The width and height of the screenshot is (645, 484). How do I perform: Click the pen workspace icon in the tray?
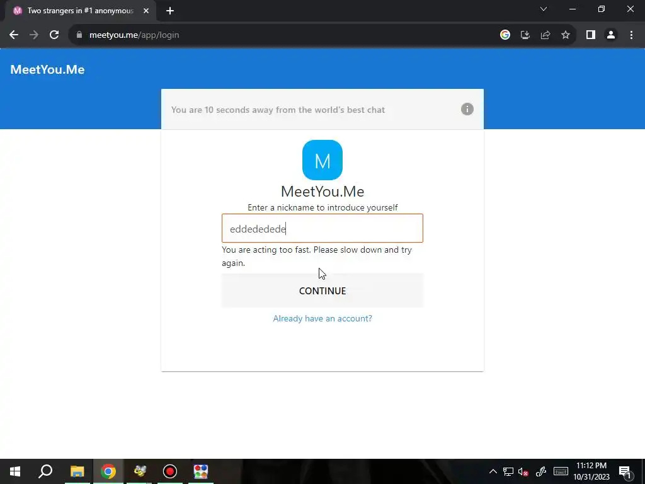click(x=541, y=471)
